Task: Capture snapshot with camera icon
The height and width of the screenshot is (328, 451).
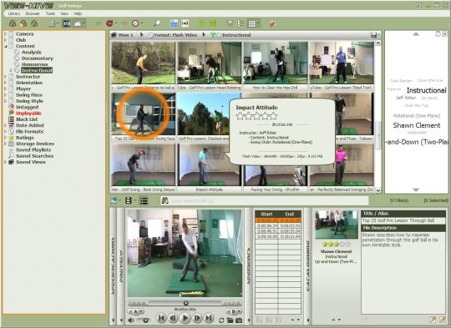Action: 239,320
